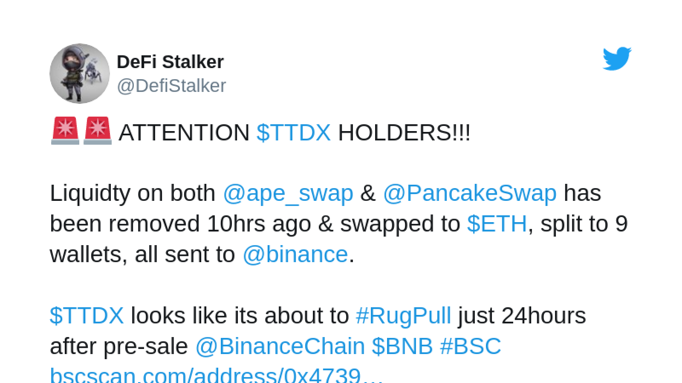The height and width of the screenshot is (383, 682).
Task: Open the DeFi Stalker display name
Action: (x=170, y=62)
